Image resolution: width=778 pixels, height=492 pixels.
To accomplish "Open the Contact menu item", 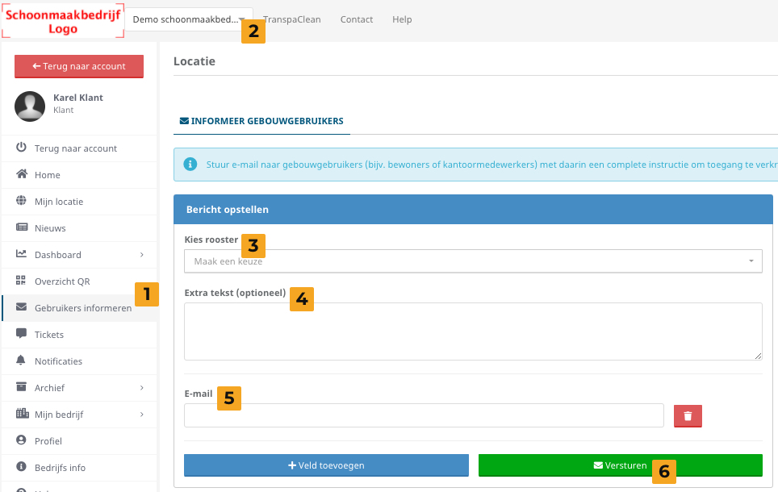I will [356, 19].
